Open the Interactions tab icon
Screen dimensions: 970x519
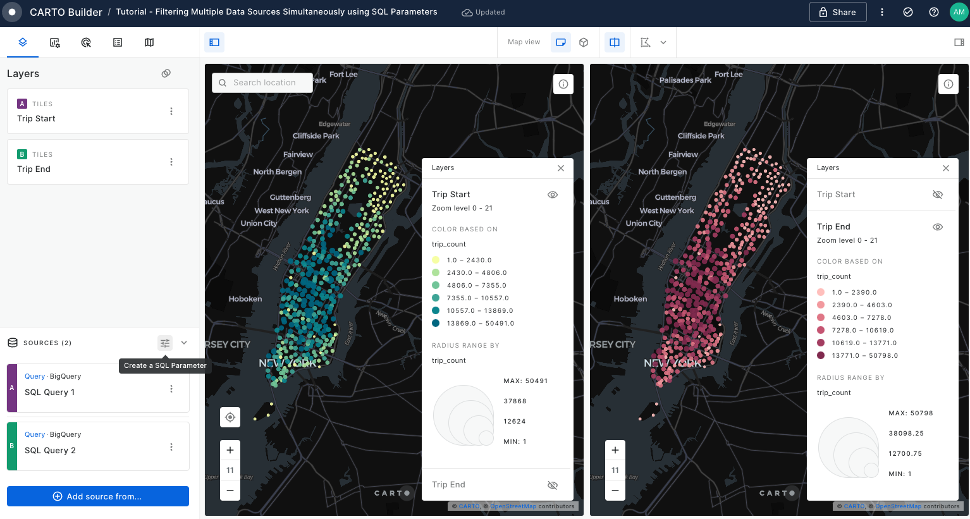tap(86, 42)
